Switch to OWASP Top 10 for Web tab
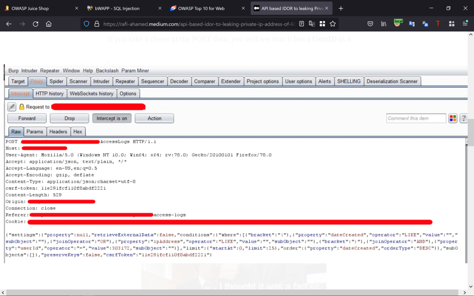 point(209,8)
